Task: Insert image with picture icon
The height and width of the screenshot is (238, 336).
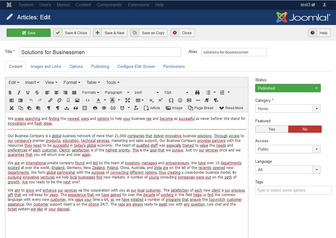Action: tap(77, 100)
